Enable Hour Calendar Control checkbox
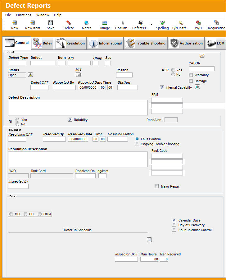The width and height of the screenshot is (226, 280). tap(174, 230)
